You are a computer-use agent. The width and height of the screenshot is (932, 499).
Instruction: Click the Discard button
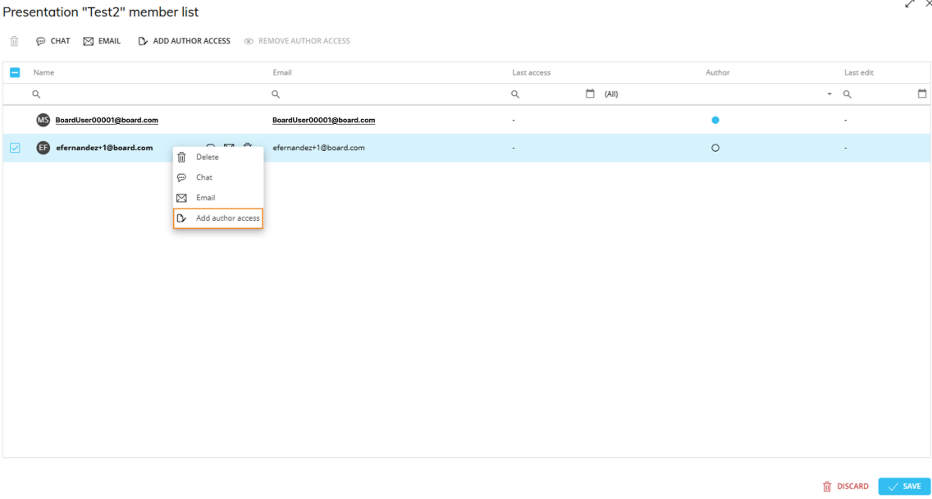pyautogui.click(x=845, y=486)
